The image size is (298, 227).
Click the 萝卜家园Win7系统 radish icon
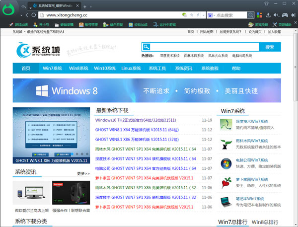pyautogui.click(x=226, y=183)
